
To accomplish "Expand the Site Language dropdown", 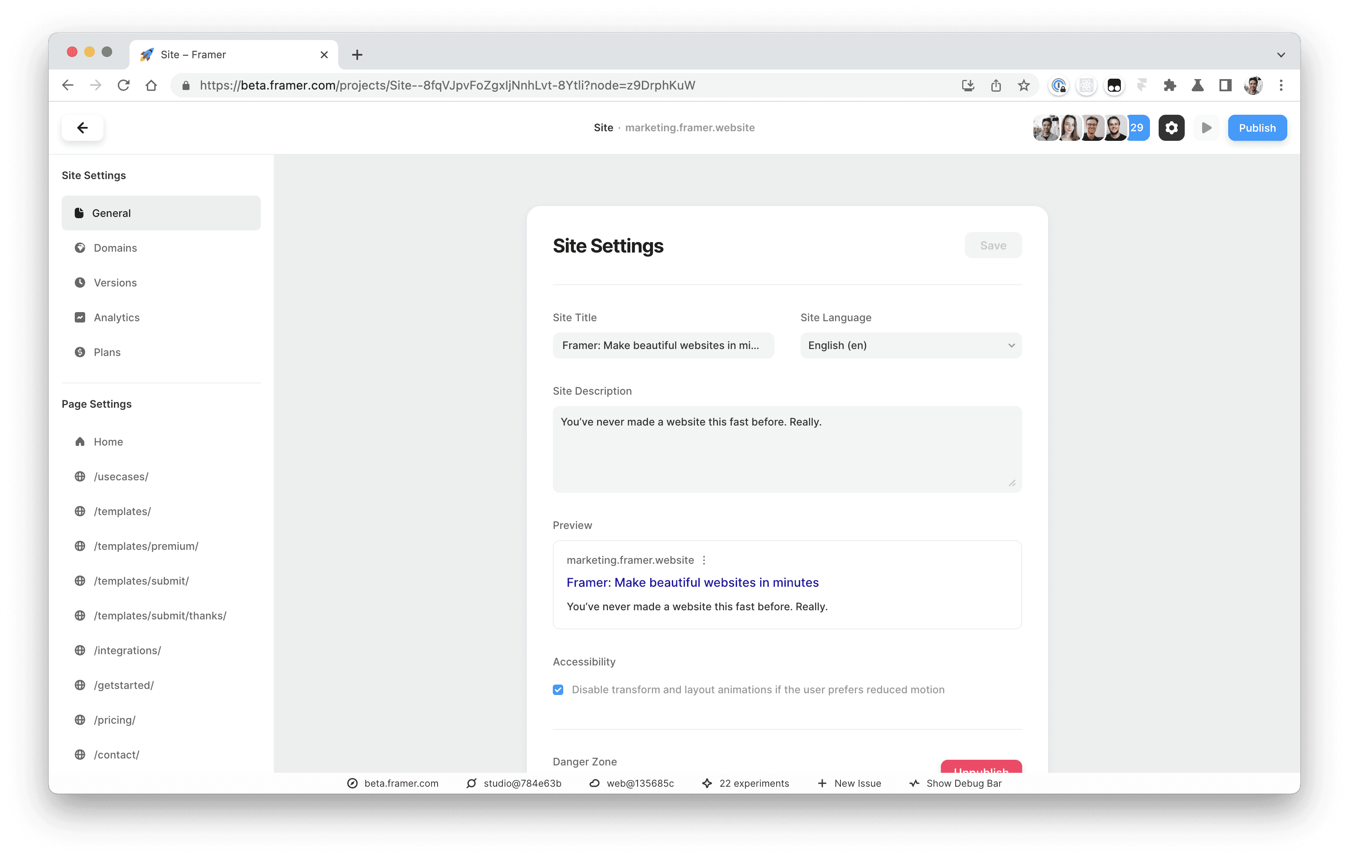I will click(x=910, y=345).
